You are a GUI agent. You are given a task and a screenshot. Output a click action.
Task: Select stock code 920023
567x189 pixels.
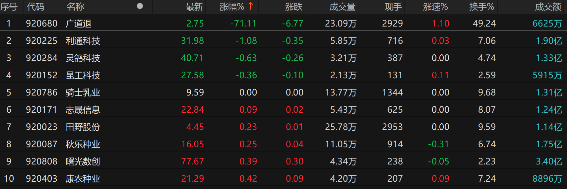click(x=42, y=127)
